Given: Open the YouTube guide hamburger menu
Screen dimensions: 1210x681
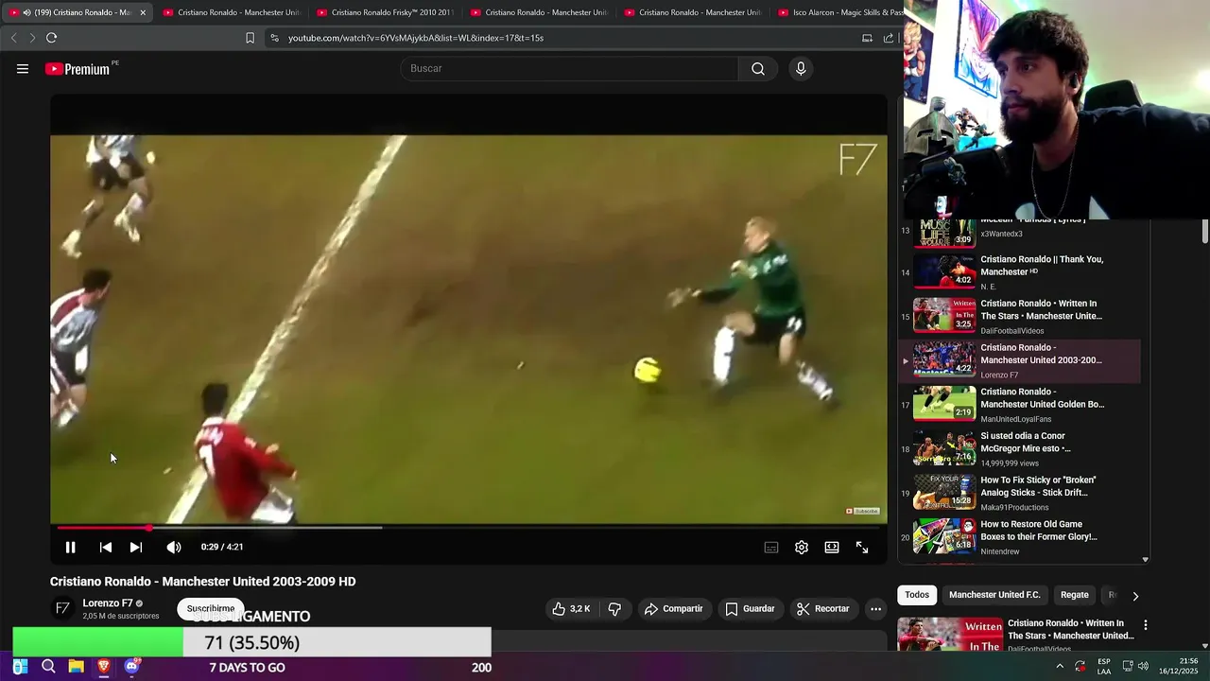Looking at the screenshot, I should point(23,69).
